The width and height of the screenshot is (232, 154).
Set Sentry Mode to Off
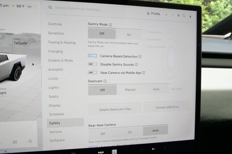[x=102, y=34]
